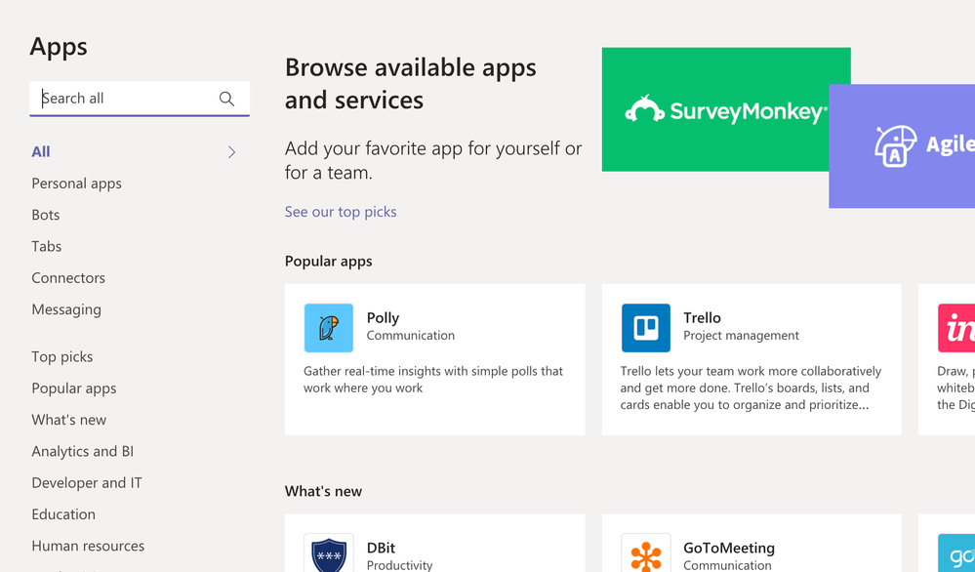
Task: Click What's new section heading
Action: (x=323, y=491)
